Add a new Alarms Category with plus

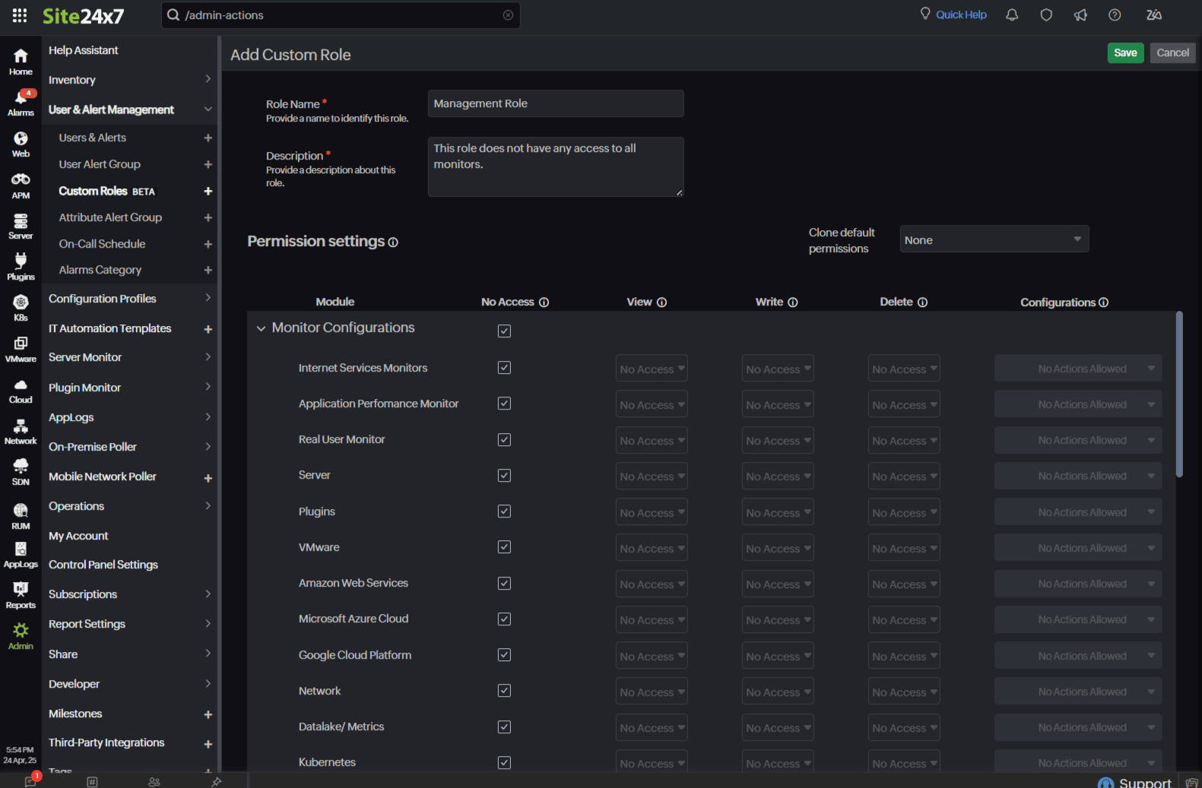208,270
